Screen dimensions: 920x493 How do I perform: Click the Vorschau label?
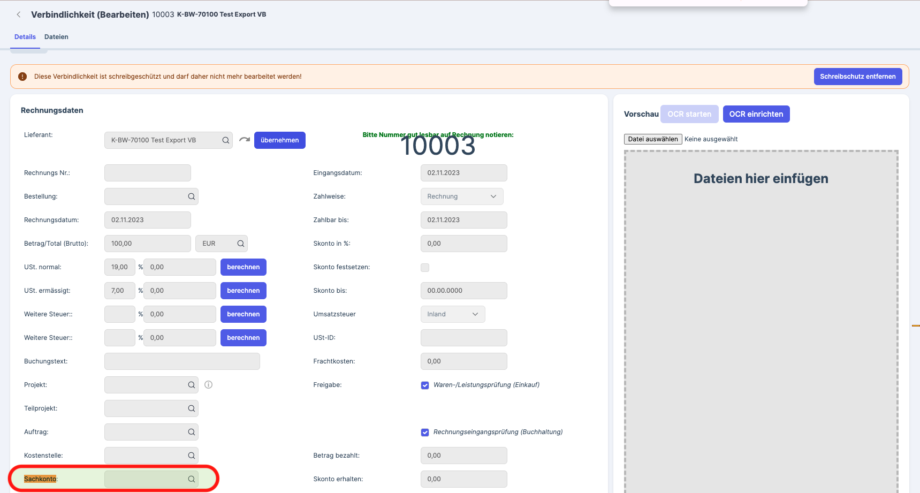point(641,114)
